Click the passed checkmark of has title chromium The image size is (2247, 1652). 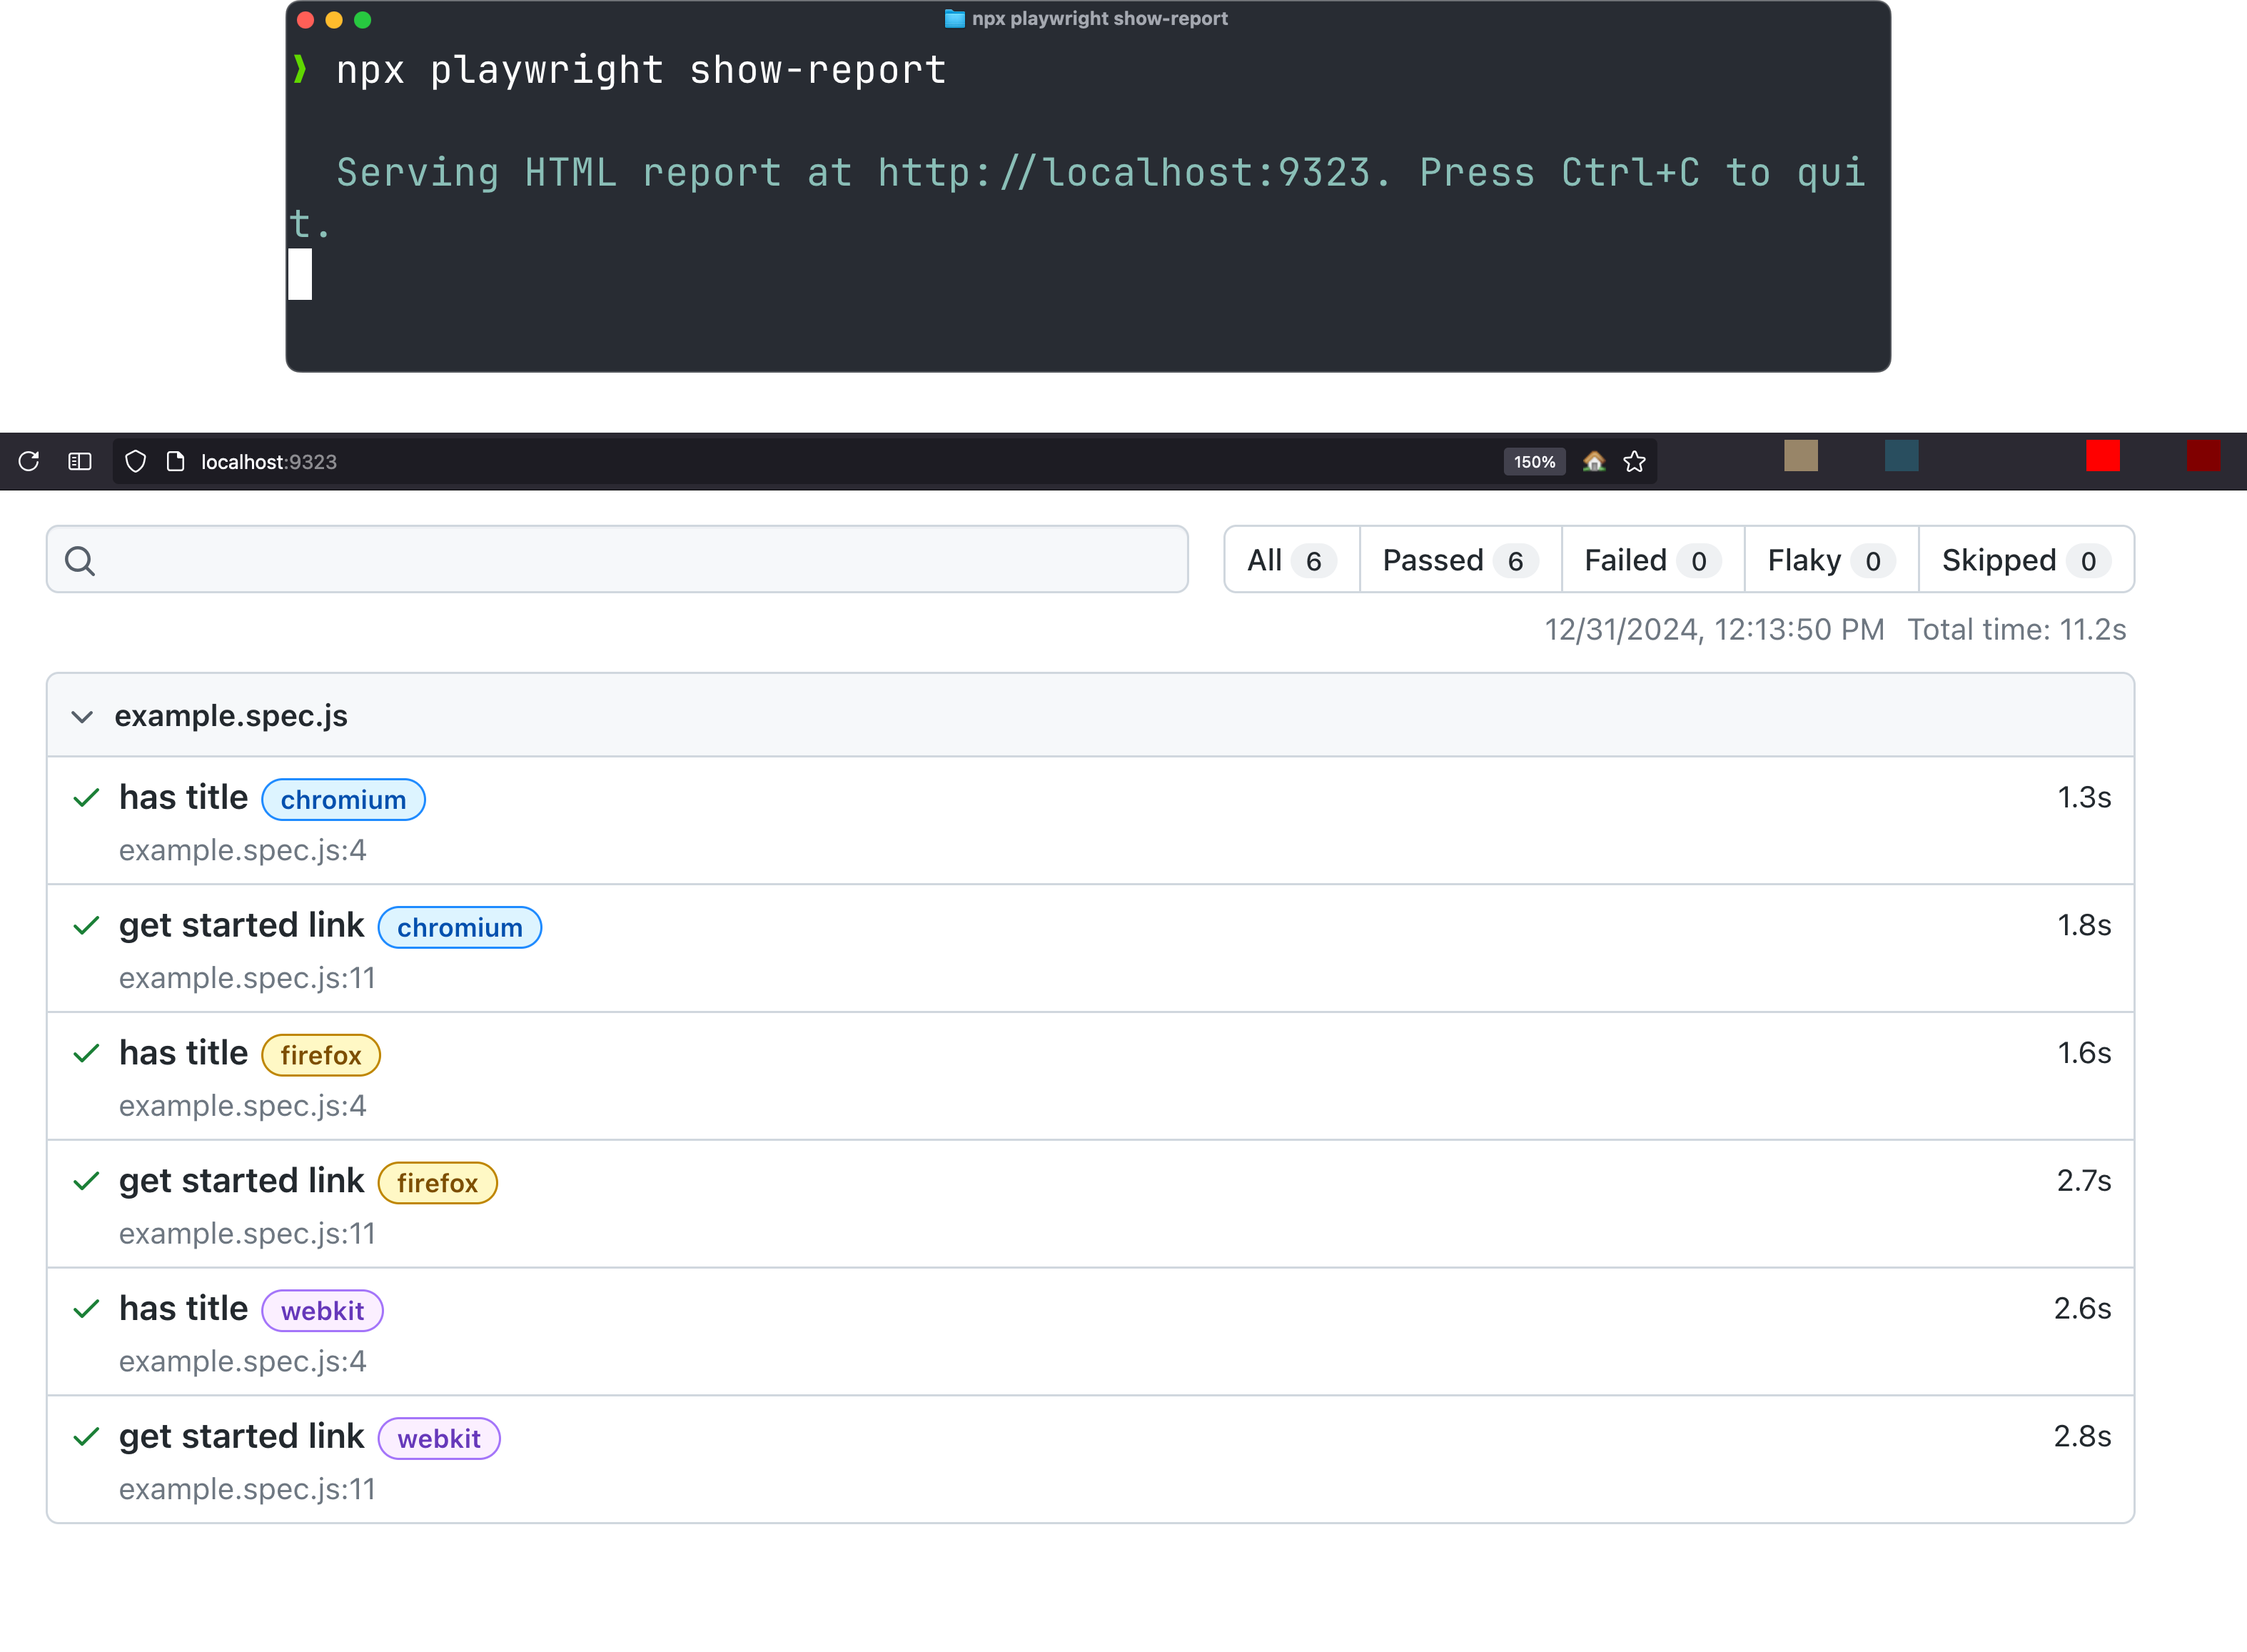click(x=87, y=797)
